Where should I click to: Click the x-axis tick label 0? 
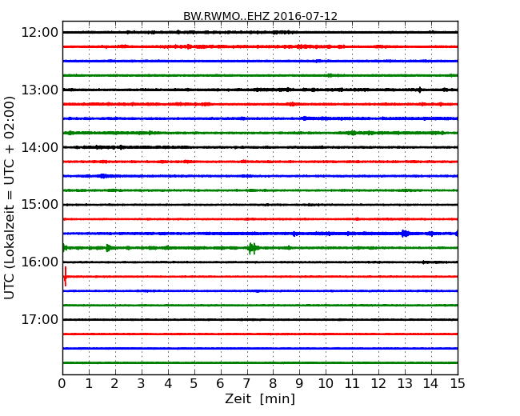(x=62, y=384)
